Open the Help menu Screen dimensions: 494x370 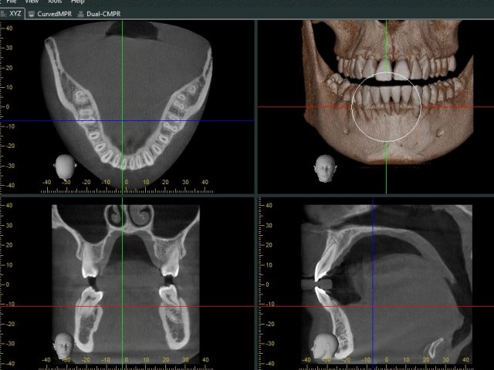[77, 2]
